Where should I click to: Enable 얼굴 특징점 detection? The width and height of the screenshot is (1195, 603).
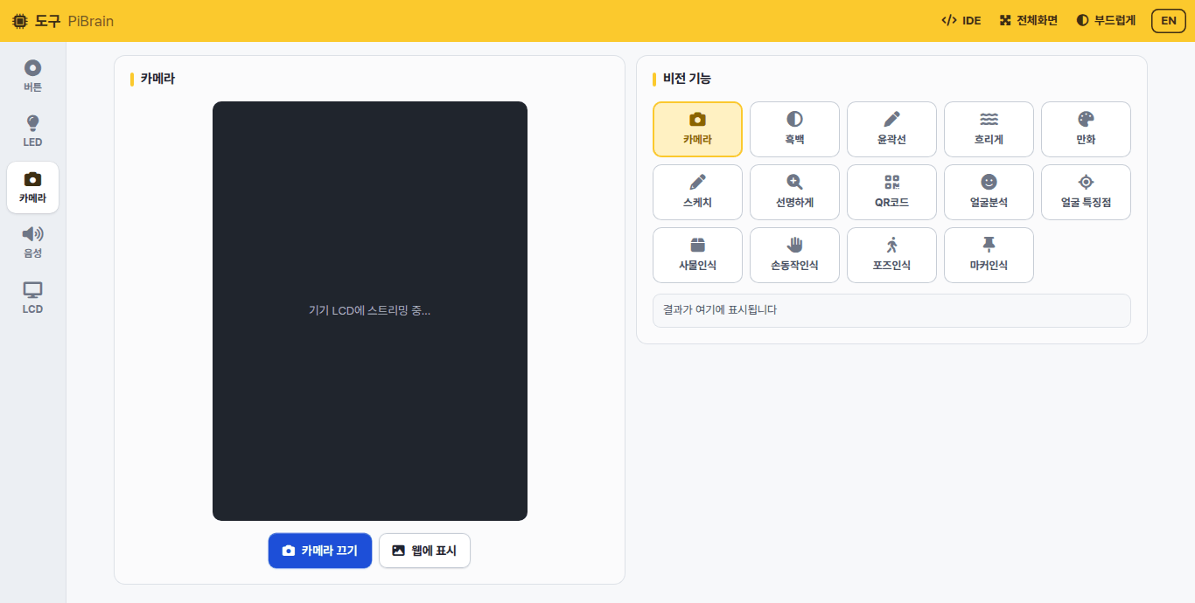1086,192
